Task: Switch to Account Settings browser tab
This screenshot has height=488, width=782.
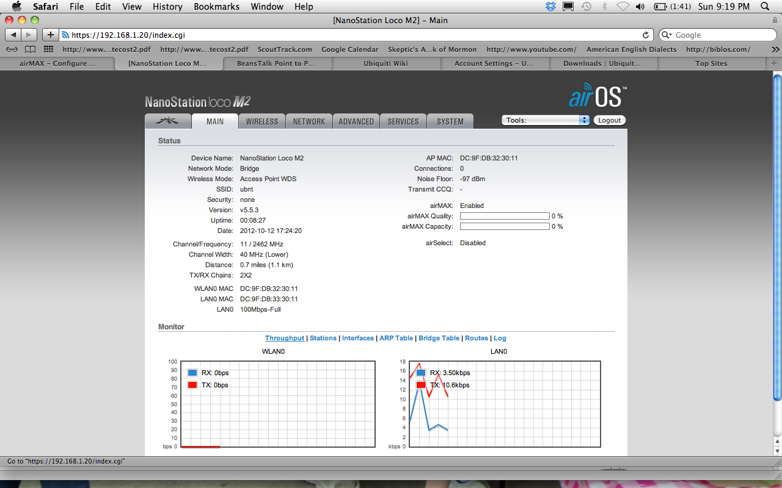Action: [494, 63]
